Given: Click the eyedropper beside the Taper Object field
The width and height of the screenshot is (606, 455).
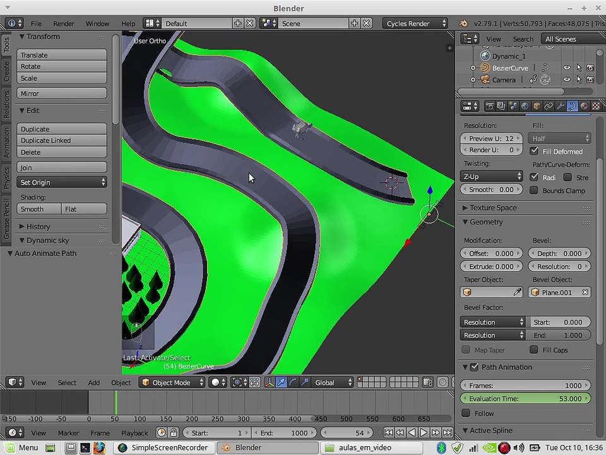Looking at the screenshot, I should pos(518,292).
